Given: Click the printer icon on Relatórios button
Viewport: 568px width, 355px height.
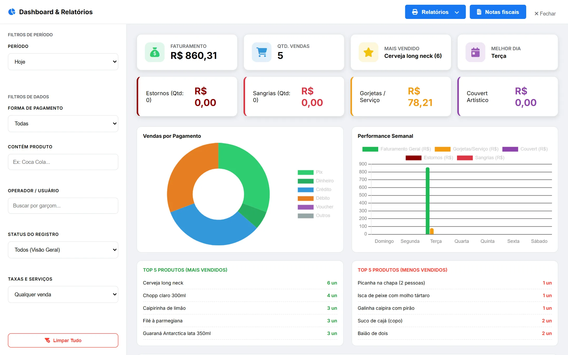Looking at the screenshot, I should pyautogui.click(x=415, y=12).
